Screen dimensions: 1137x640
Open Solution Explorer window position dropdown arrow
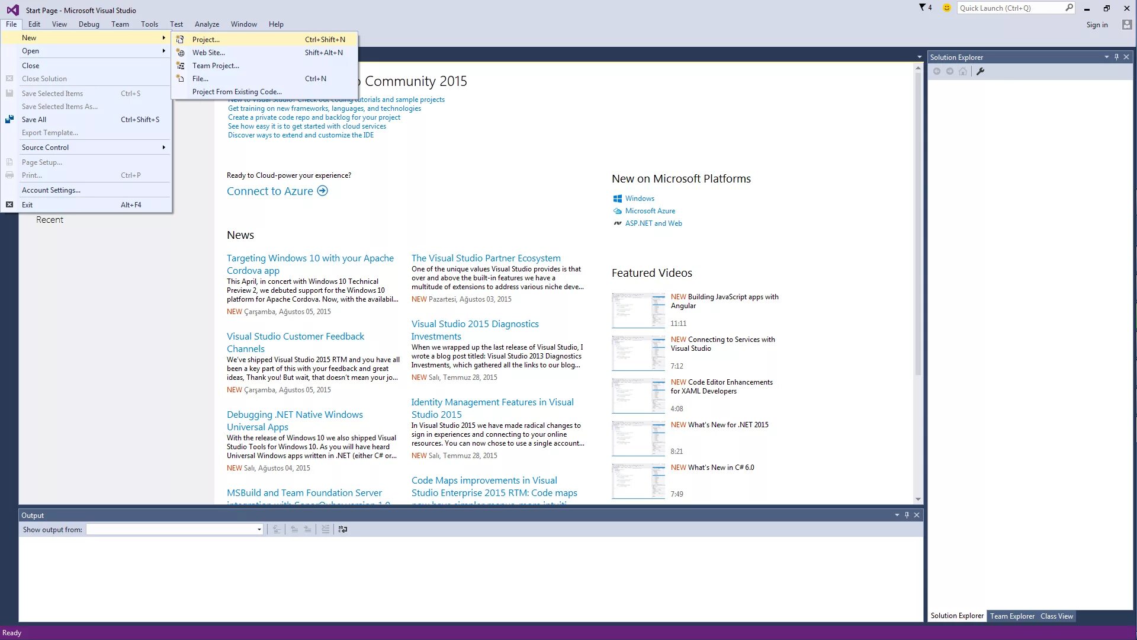[1106, 57]
